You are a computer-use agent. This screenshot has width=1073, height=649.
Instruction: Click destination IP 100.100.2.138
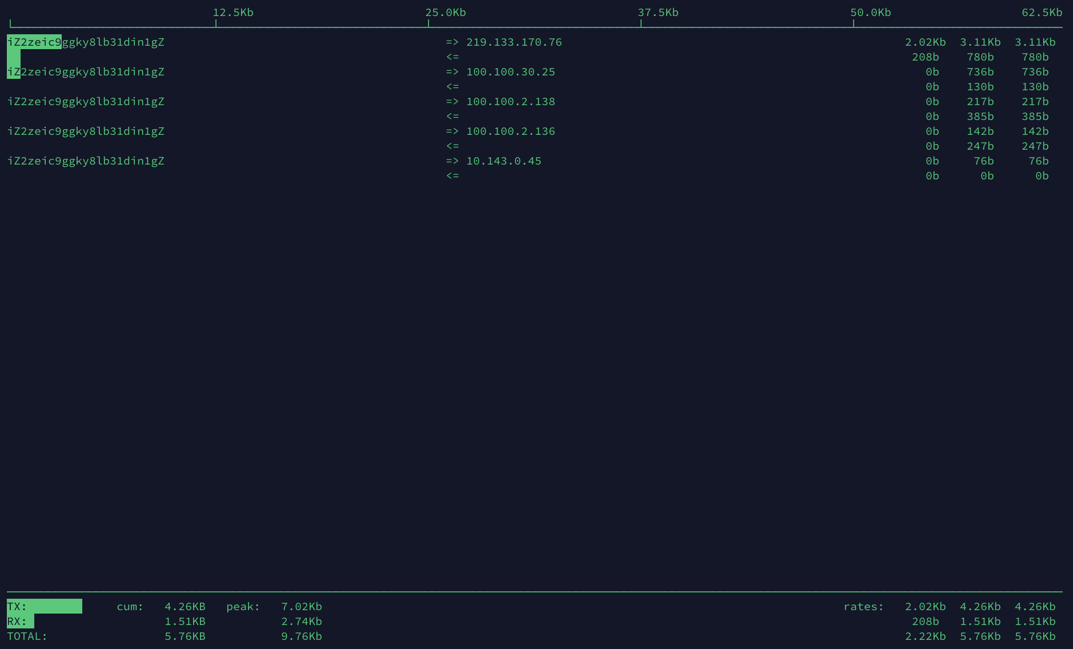(511, 102)
